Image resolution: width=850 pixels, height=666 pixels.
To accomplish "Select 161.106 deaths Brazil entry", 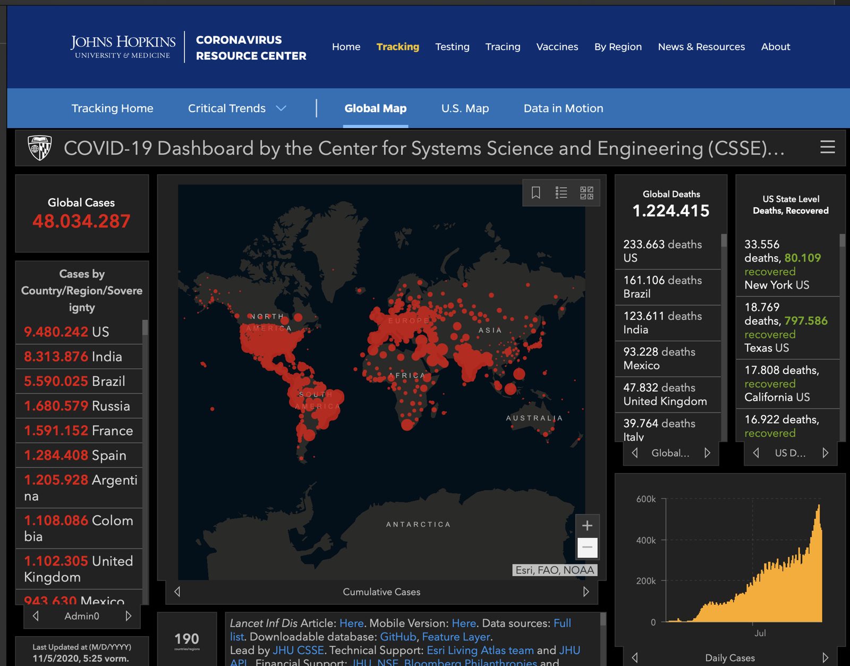I will pyautogui.click(x=668, y=287).
